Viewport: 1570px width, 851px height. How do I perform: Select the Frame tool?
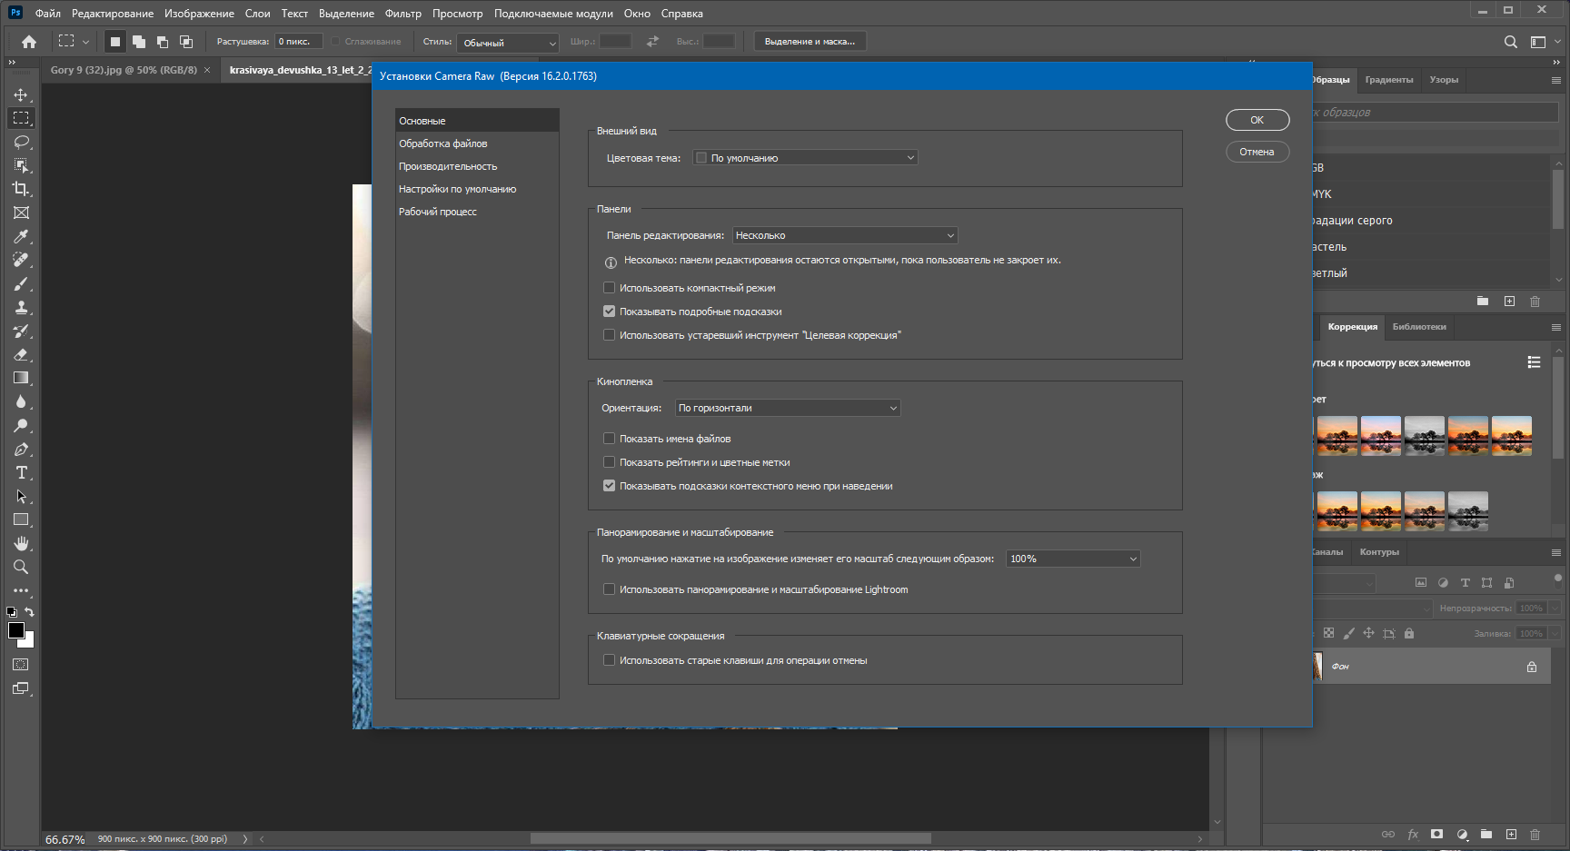[x=21, y=213]
